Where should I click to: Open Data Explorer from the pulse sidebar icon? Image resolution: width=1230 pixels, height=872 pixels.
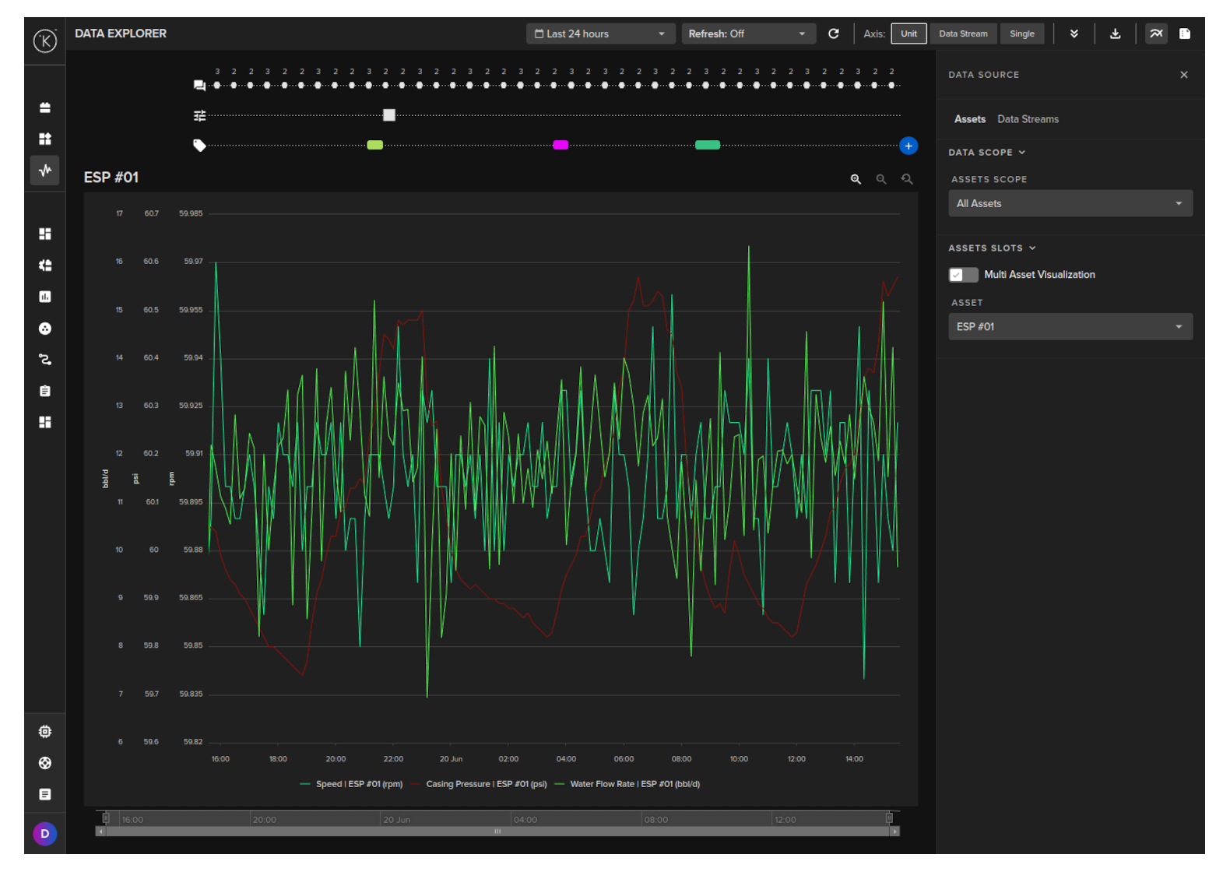(45, 170)
